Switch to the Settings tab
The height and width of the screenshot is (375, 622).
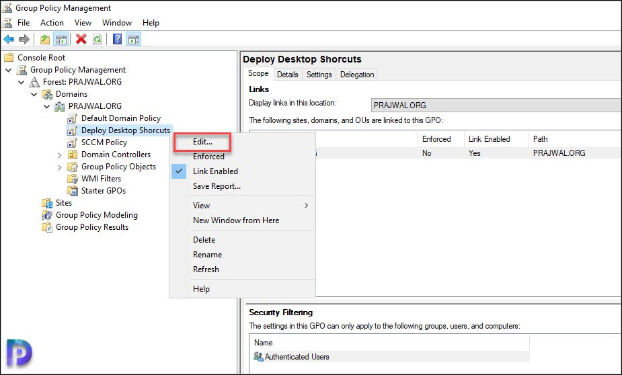(x=319, y=75)
